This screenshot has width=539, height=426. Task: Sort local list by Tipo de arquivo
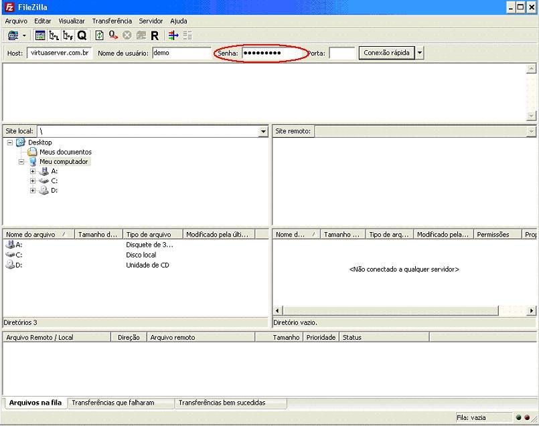point(153,235)
